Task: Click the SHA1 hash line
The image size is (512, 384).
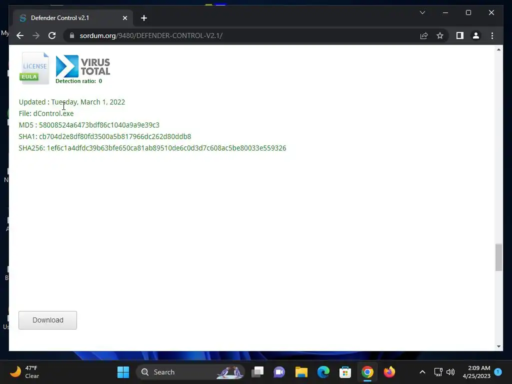Action: (x=105, y=136)
